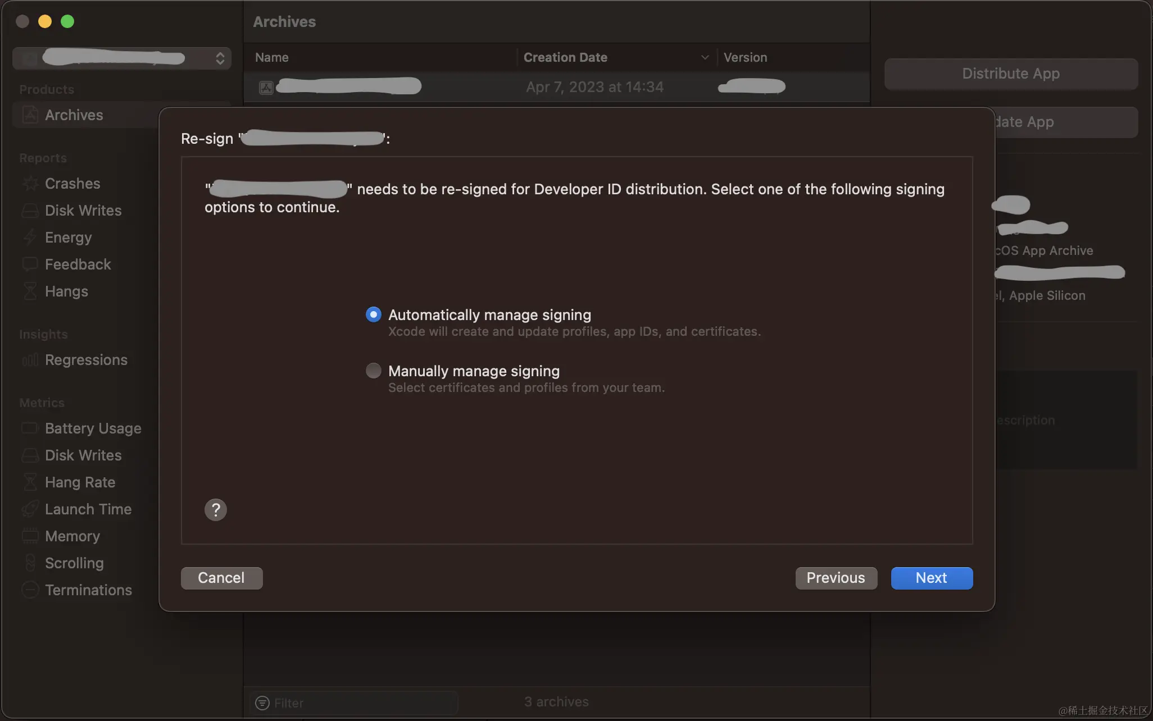
Task: Select Archives item in sidebar
Action: [74, 115]
